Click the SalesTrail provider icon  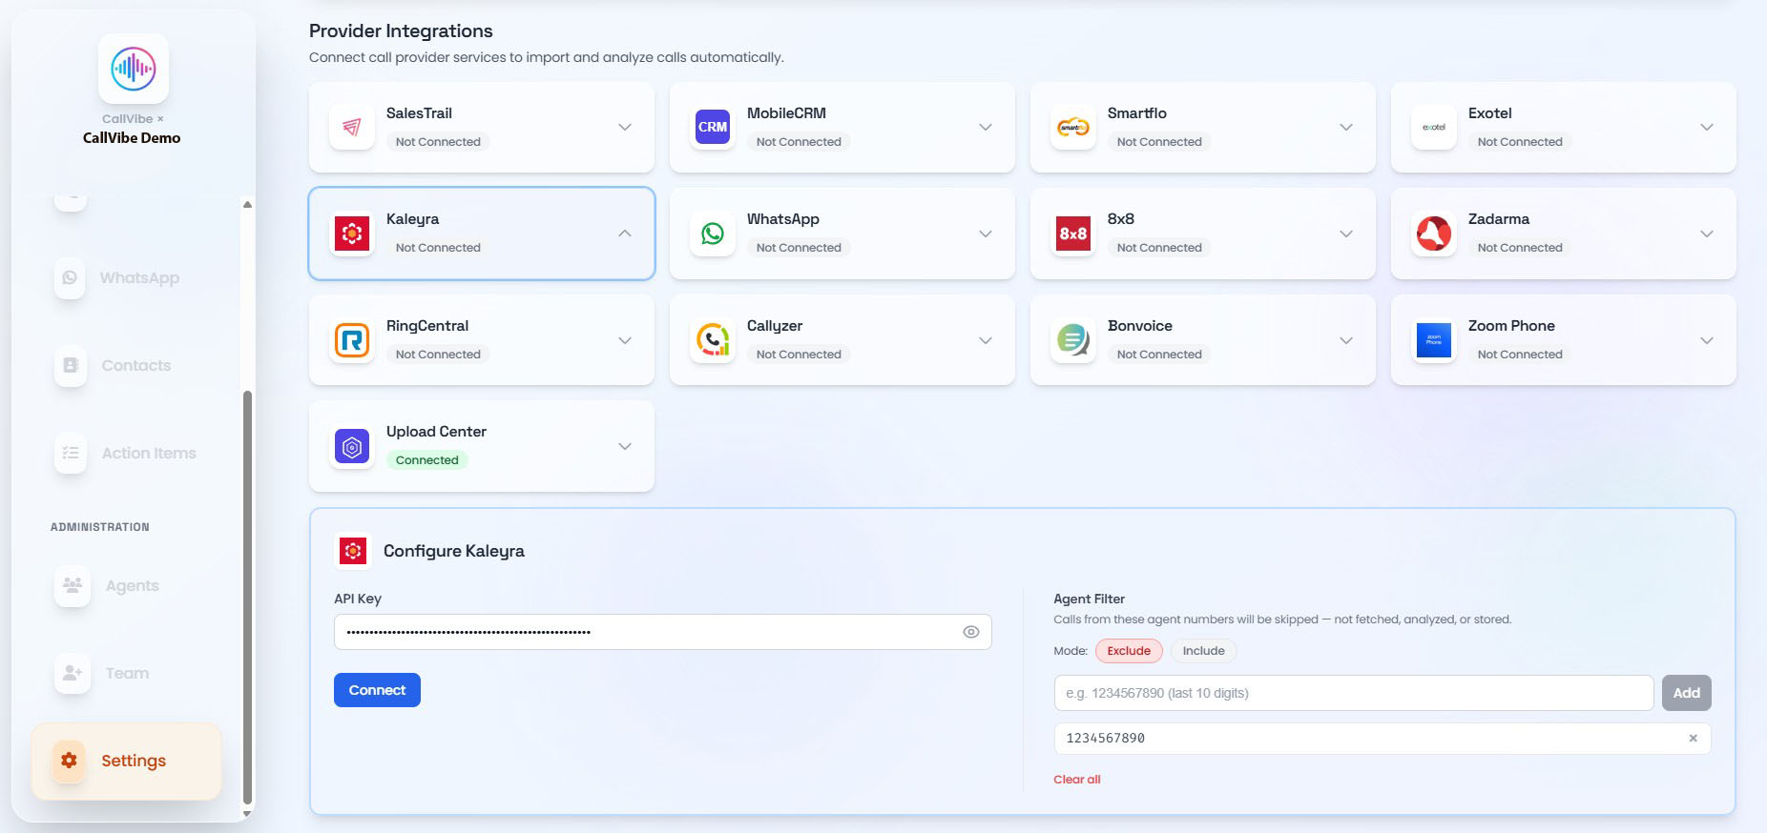(352, 127)
